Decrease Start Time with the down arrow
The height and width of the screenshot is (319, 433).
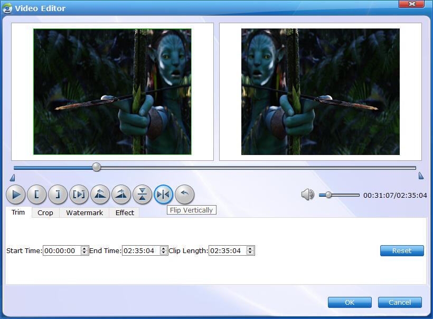click(84, 253)
